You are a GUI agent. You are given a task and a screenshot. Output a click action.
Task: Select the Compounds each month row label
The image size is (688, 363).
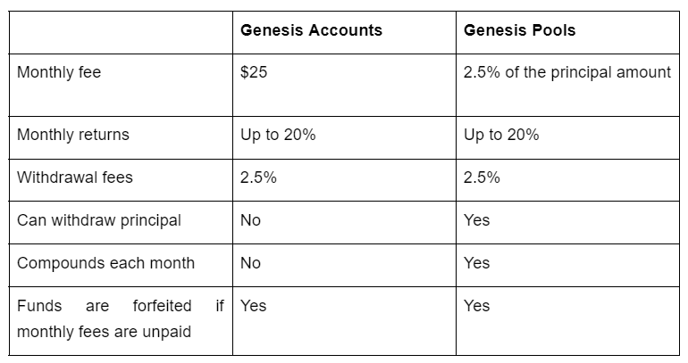tap(105, 263)
